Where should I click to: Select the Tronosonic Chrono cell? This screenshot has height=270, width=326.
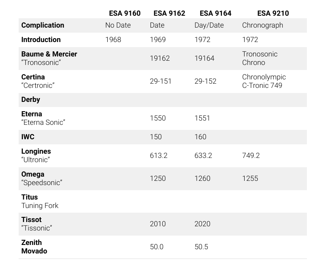pyautogui.click(x=260, y=58)
